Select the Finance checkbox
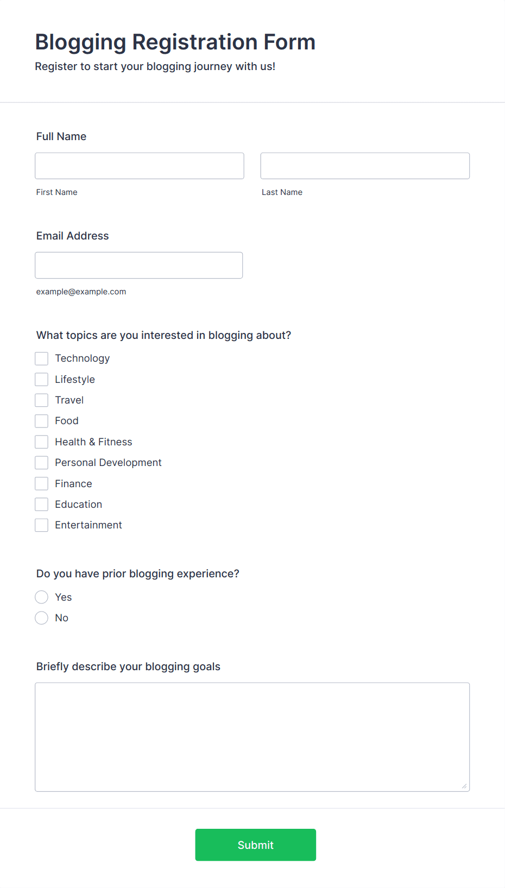 pos(42,483)
